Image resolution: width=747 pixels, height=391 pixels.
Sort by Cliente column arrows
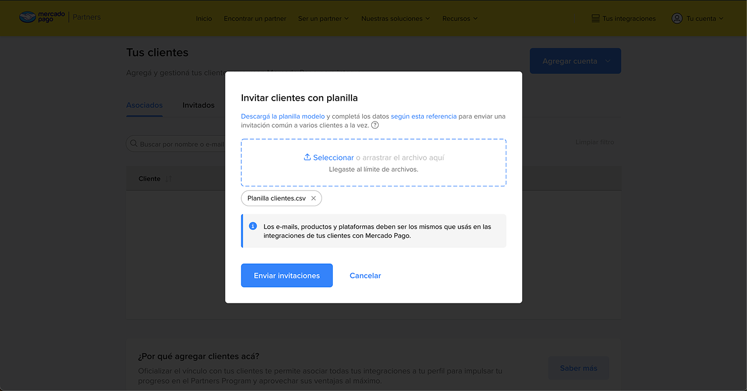tap(168, 179)
